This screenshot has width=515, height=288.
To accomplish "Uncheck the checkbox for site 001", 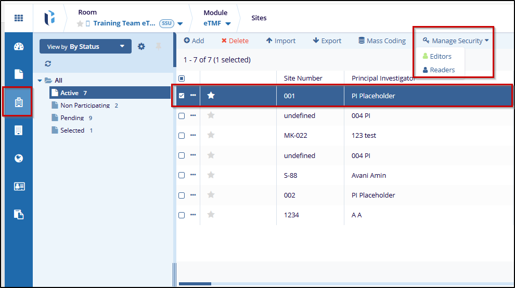I will (182, 96).
